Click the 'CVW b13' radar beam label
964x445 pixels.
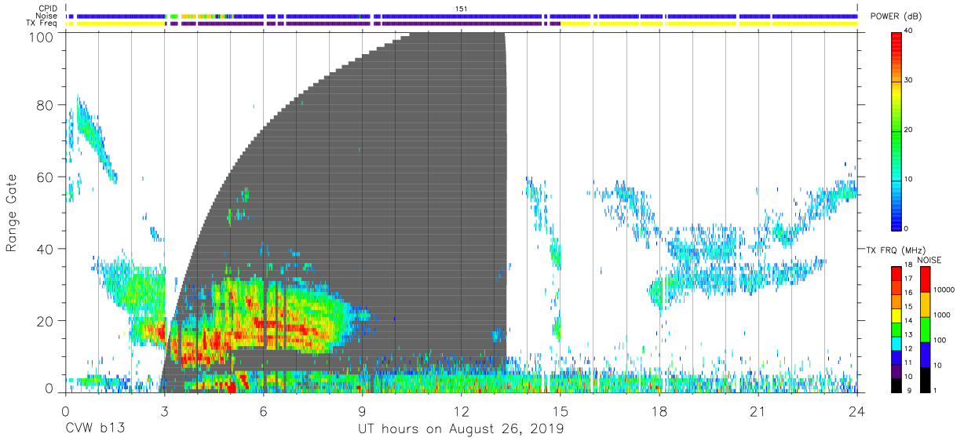coord(94,429)
